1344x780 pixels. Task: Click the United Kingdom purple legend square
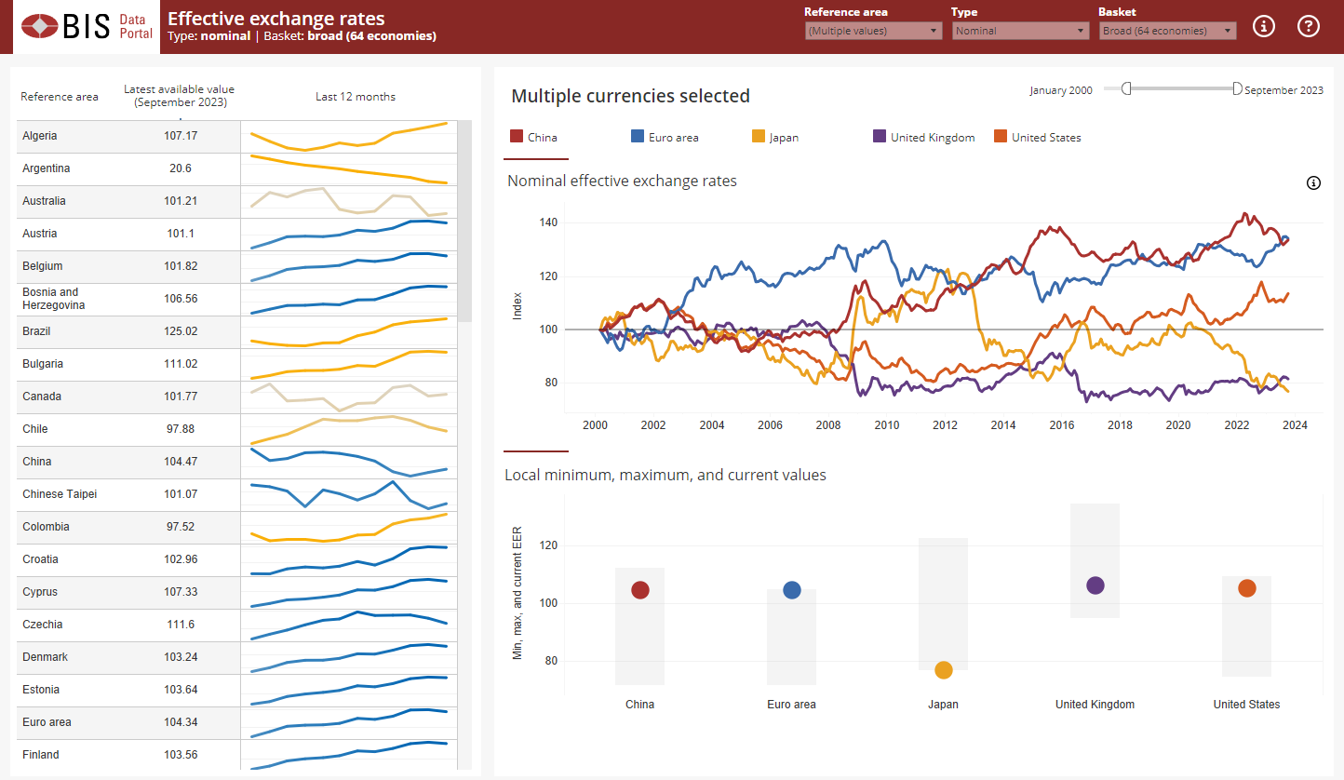tap(879, 137)
